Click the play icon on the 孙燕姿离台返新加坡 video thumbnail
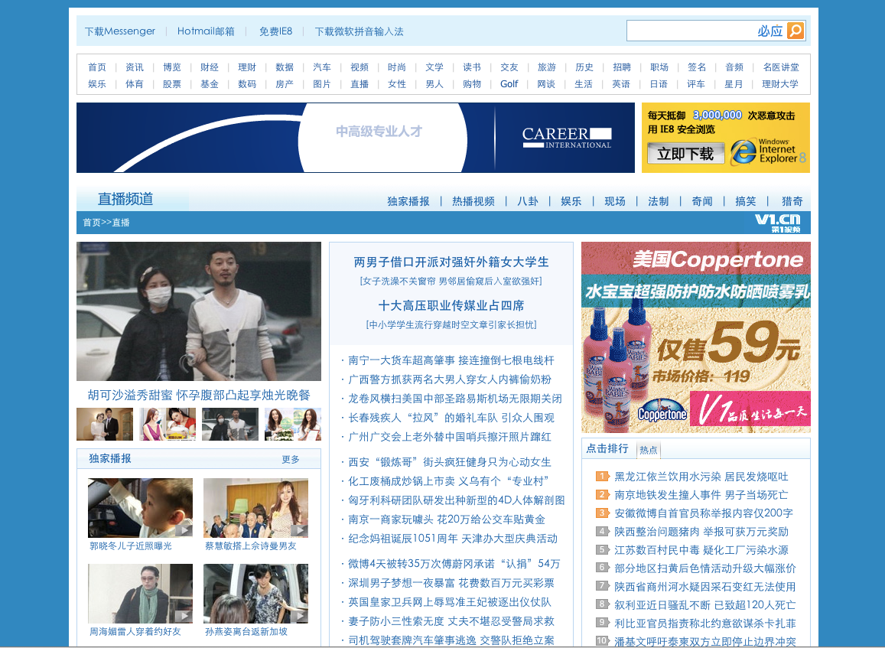This screenshot has height=648, width=885. [299, 615]
